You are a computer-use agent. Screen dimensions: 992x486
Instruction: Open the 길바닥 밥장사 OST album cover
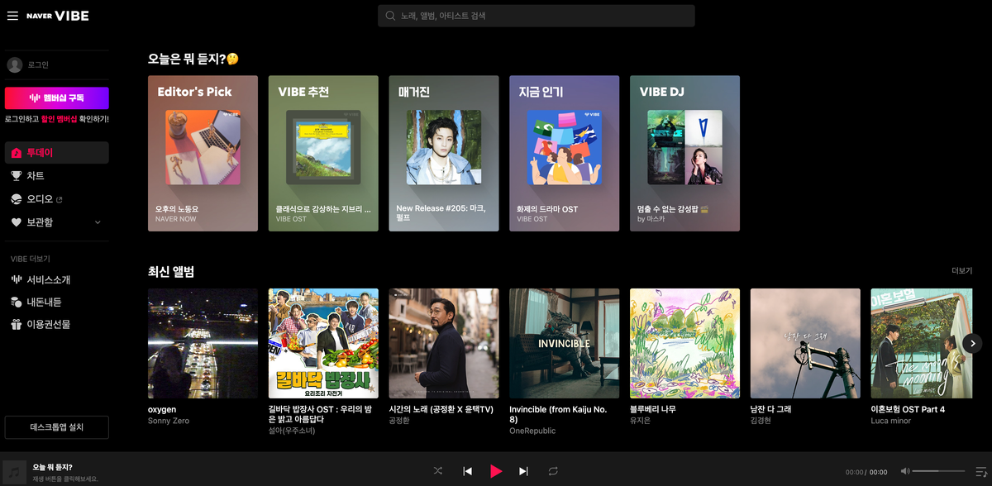click(323, 343)
